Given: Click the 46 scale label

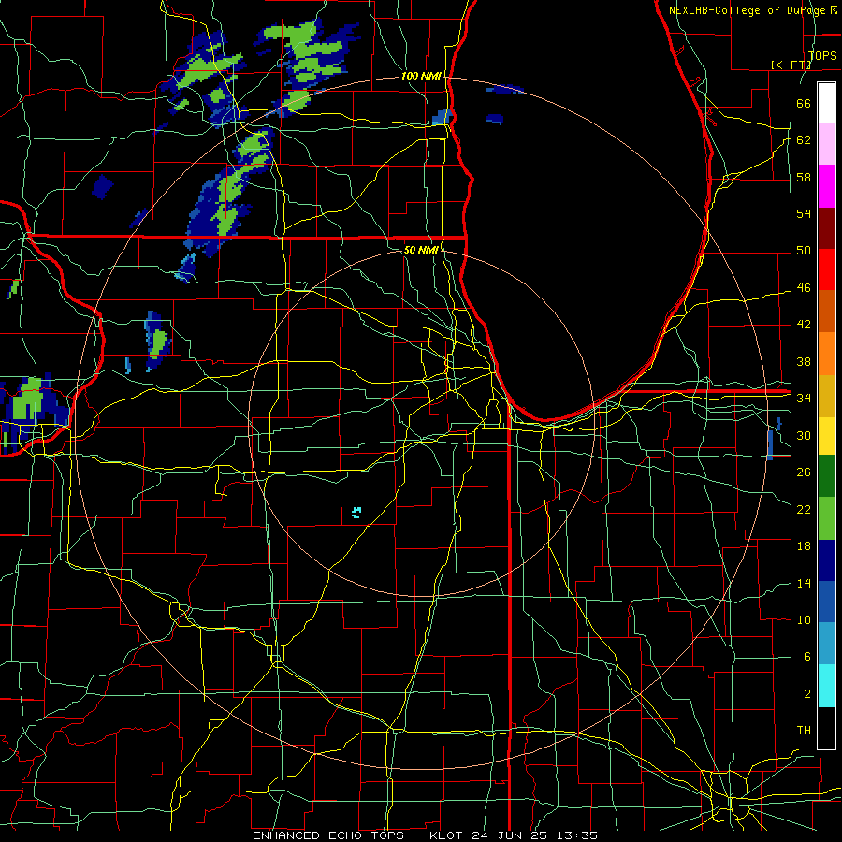Looking at the screenshot, I should coord(804,288).
